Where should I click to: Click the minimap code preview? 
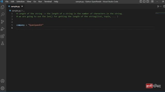(x=160, y=13)
